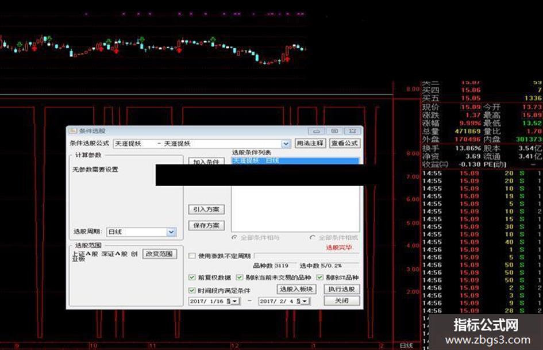Image resolution: width=543 pixels, height=350 pixels.
Task: Click the 收益 -0.130 value
Action: tap(470, 164)
